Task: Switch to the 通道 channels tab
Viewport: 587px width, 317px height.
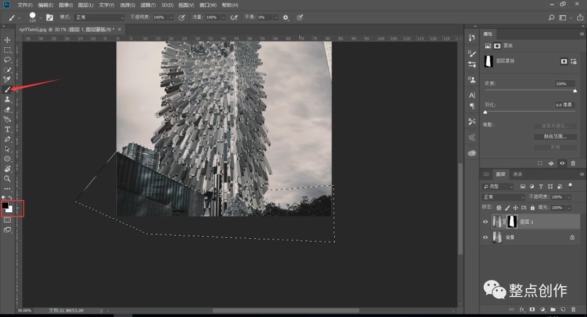Action: (x=517, y=174)
